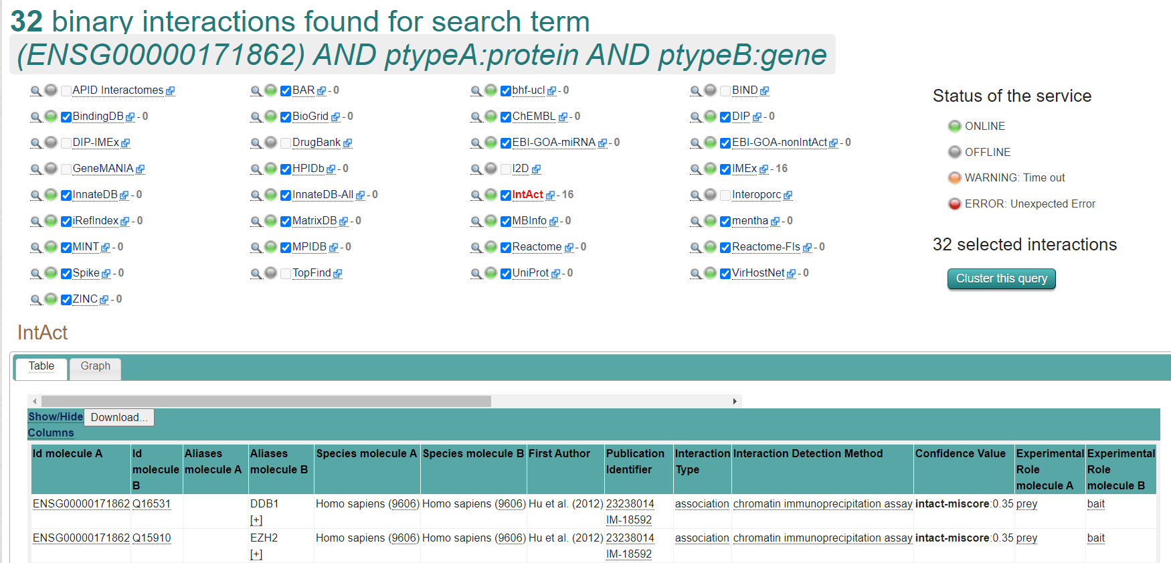This screenshot has height=563, width=1171.
Task: Click the gray status icon beside Interoporc
Action: tap(710, 194)
